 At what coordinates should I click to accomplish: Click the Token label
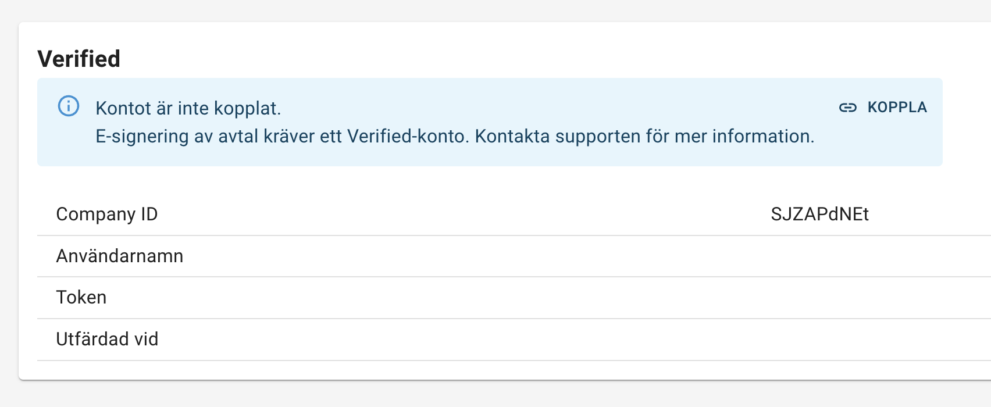81,297
